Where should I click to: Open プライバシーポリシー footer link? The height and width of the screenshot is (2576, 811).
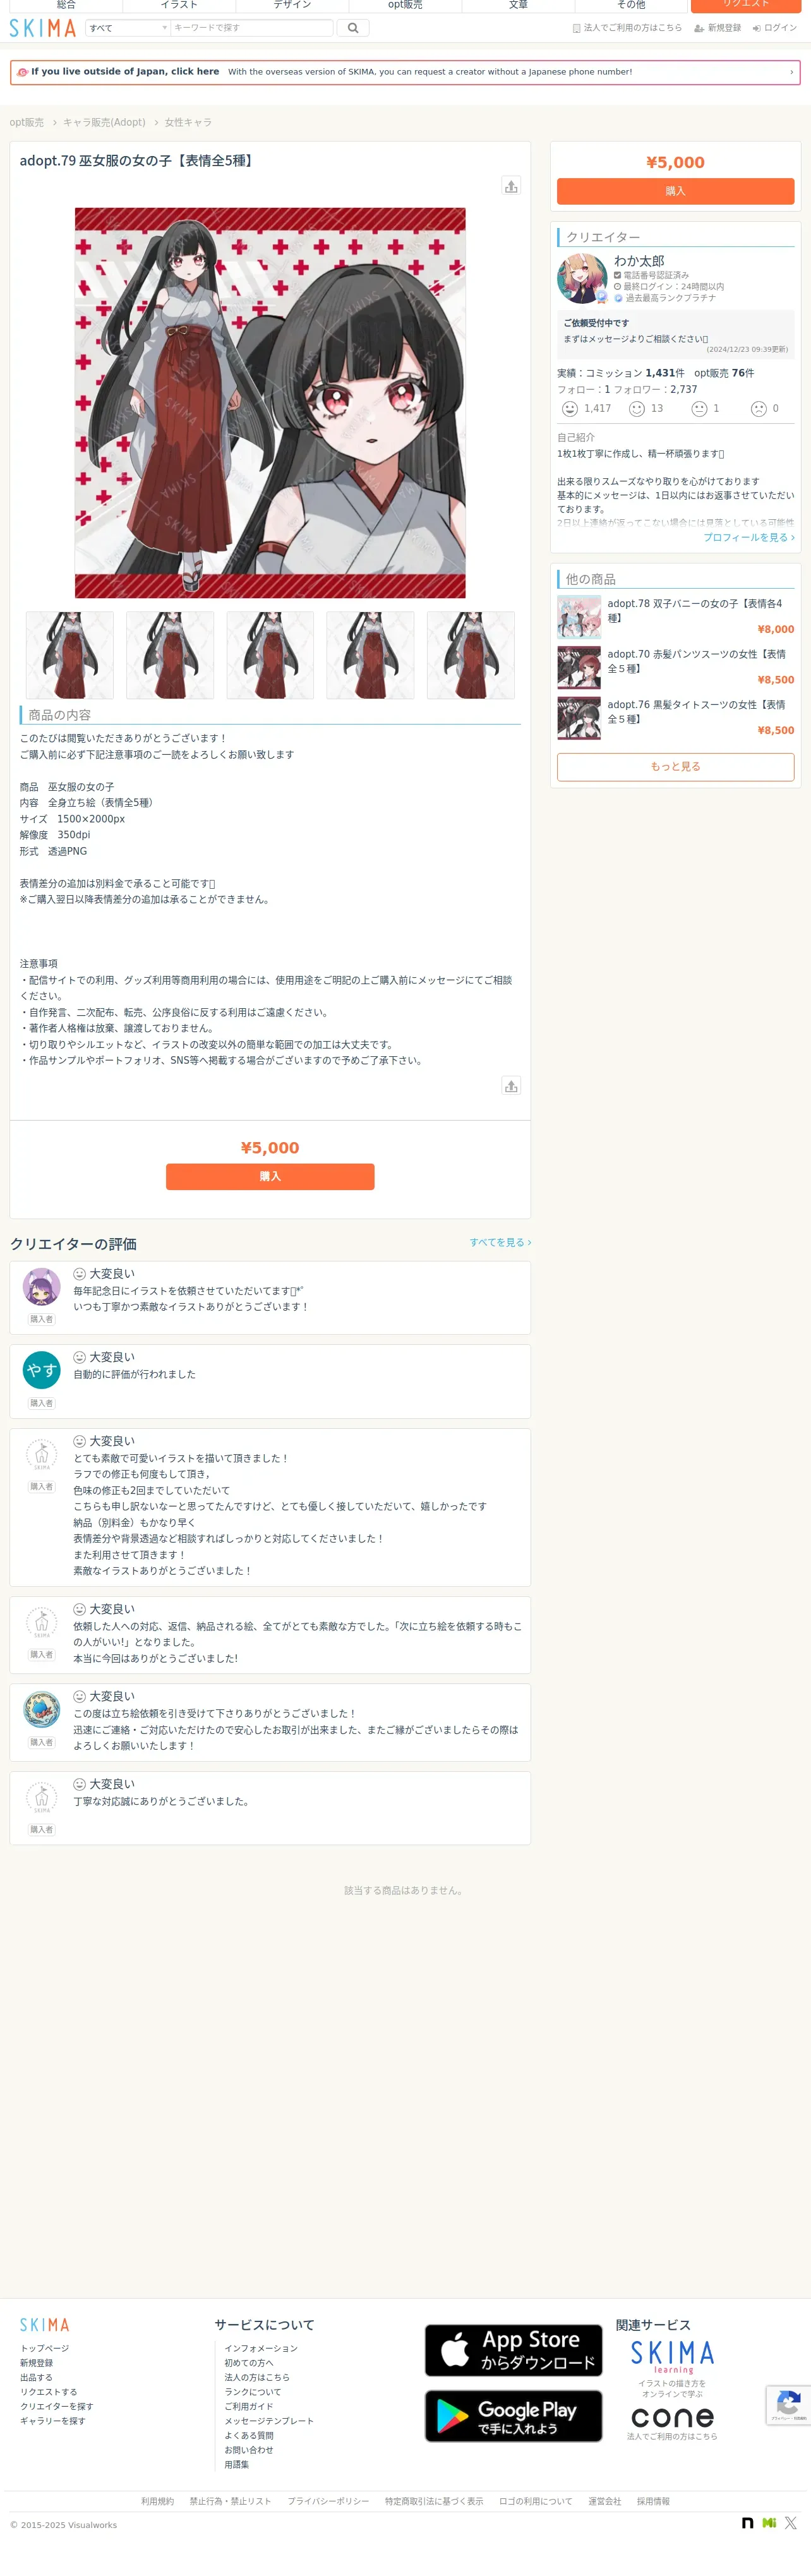point(328,2501)
